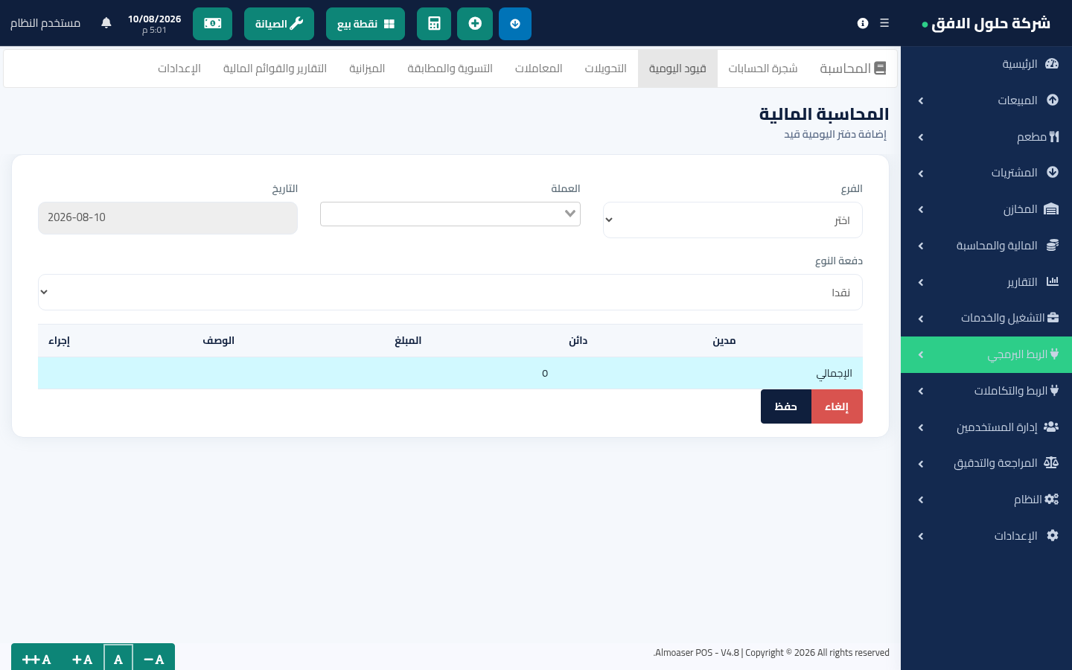The width and height of the screenshot is (1072, 670).
Task: Click the ++A largest font button
Action: point(36,660)
